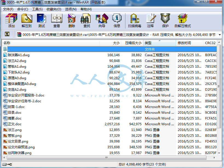Click the 测试 (Test) toolbar icon
Viewport: 224px width, 168px height.
click(42, 18)
